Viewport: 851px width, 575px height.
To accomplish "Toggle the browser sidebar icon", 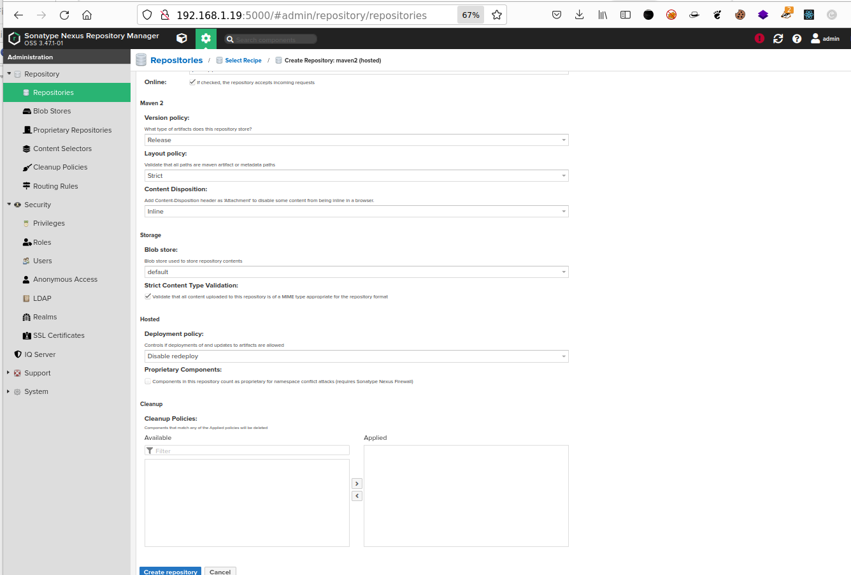I will [x=626, y=15].
